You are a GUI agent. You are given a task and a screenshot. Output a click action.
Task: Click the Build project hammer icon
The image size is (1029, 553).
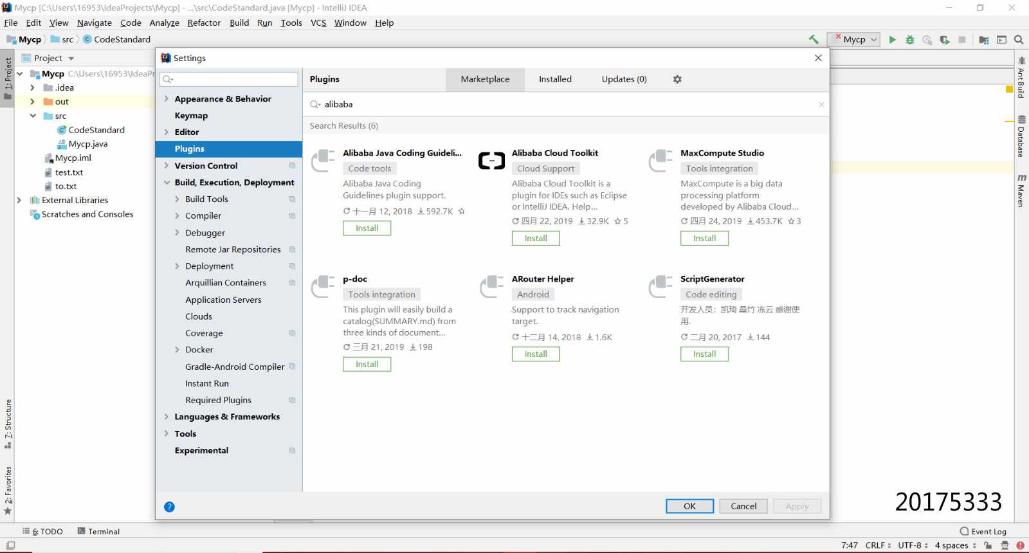pyautogui.click(x=814, y=39)
